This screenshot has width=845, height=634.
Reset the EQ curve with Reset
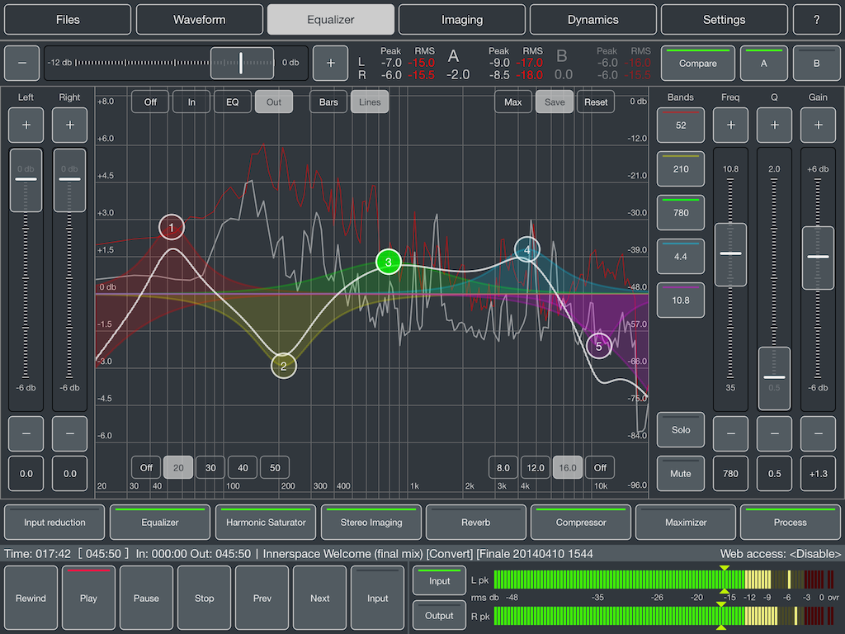click(595, 102)
